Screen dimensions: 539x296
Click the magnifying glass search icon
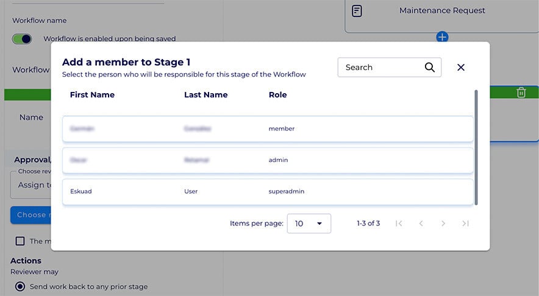(x=430, y=68)
